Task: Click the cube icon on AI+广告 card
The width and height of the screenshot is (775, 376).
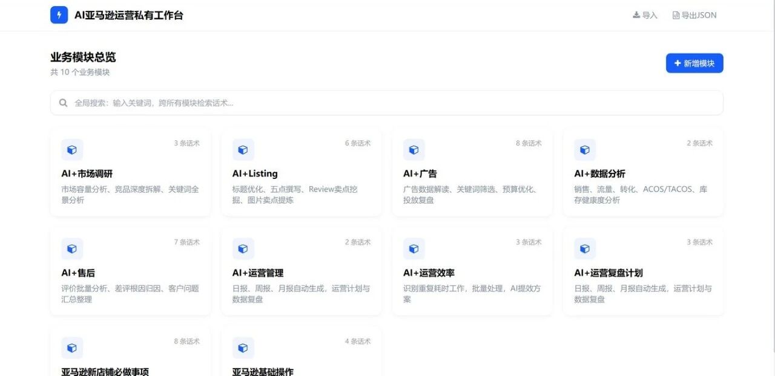Action: 414,150
